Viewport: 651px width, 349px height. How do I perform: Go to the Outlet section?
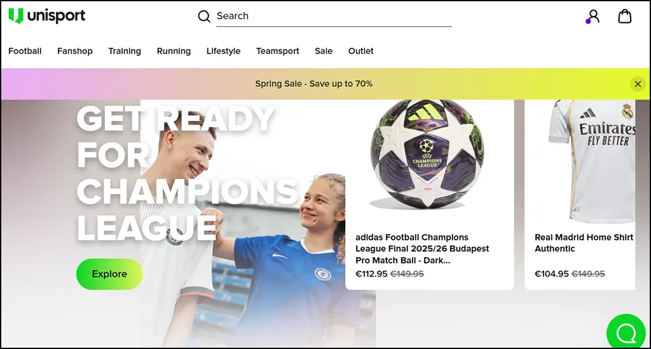(361, 51)
